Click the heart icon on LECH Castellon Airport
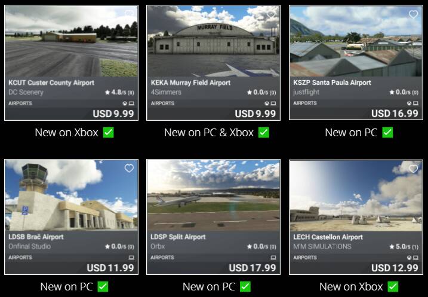Image resolution: width=428 pixels, height=297 pixels. [413, 169]
